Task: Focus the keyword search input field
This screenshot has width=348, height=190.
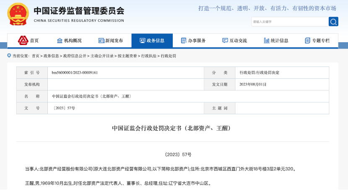Action: [x=290, y=22]
